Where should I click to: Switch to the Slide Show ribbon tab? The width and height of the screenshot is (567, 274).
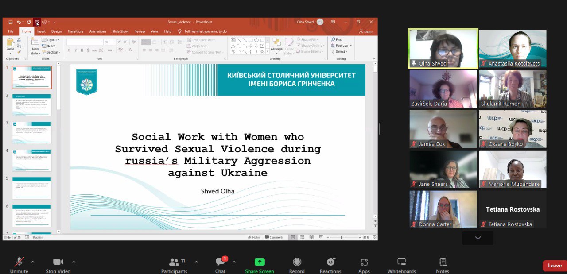[120, 31]
